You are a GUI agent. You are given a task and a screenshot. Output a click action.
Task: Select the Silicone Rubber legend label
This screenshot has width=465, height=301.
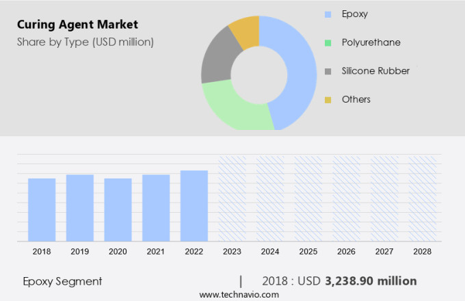pyautogui.click(x=375, y=71)
